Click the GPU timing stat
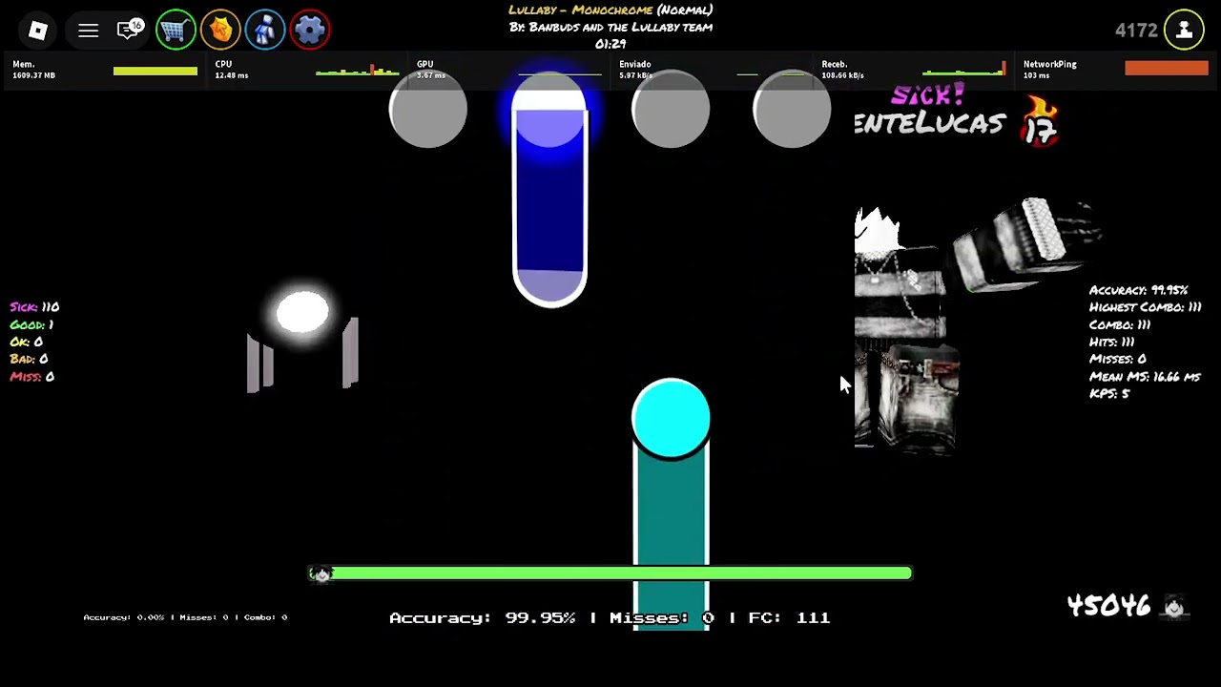This screenshot has width=1221, height=687. [431, 70]
